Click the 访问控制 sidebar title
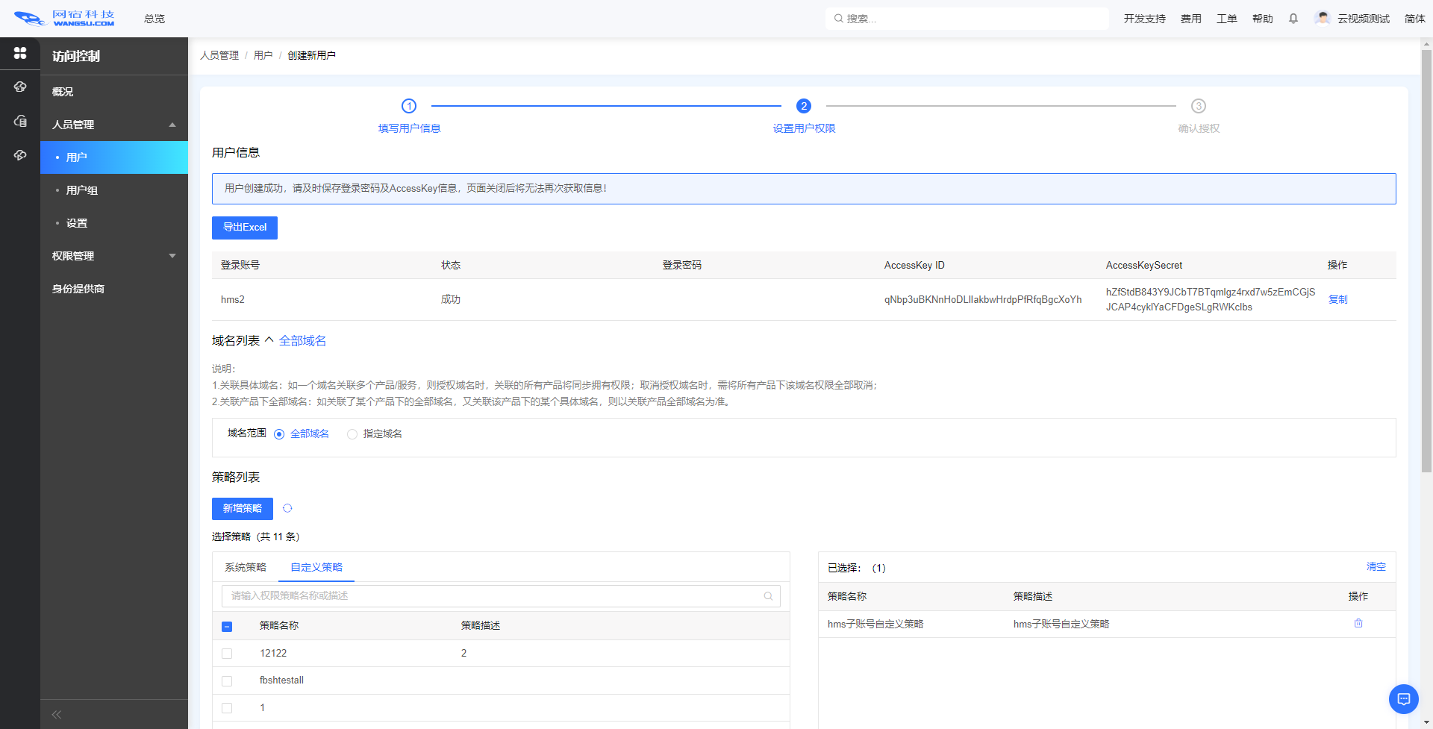This screenshot has width=1433, height=729. (76, 56)
